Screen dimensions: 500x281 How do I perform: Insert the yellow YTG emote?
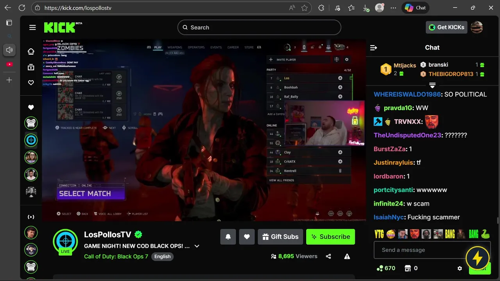(x=379, y=234)
